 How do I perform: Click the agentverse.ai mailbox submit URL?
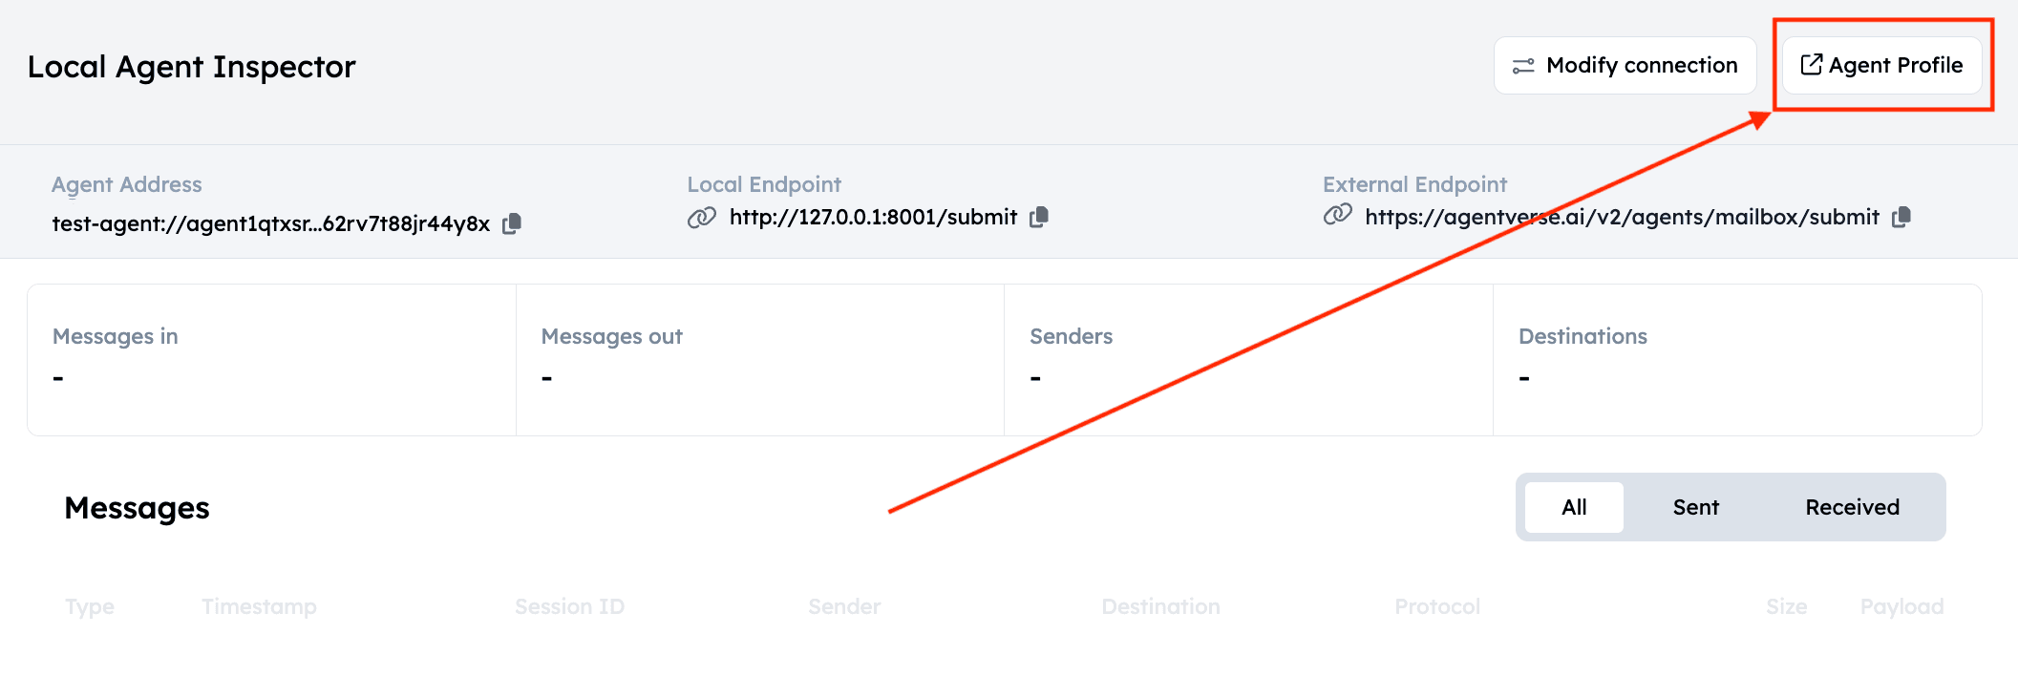pyautogui.click(x=1622, y=218)
